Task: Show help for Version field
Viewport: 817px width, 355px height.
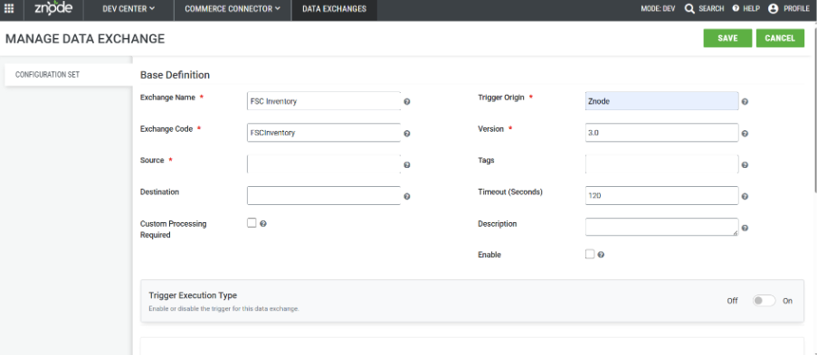Action: (745, 134)
